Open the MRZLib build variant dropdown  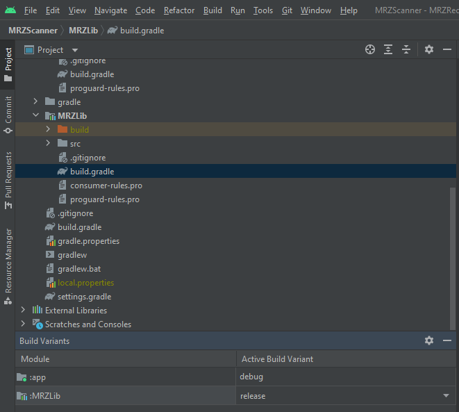[445, 396]
